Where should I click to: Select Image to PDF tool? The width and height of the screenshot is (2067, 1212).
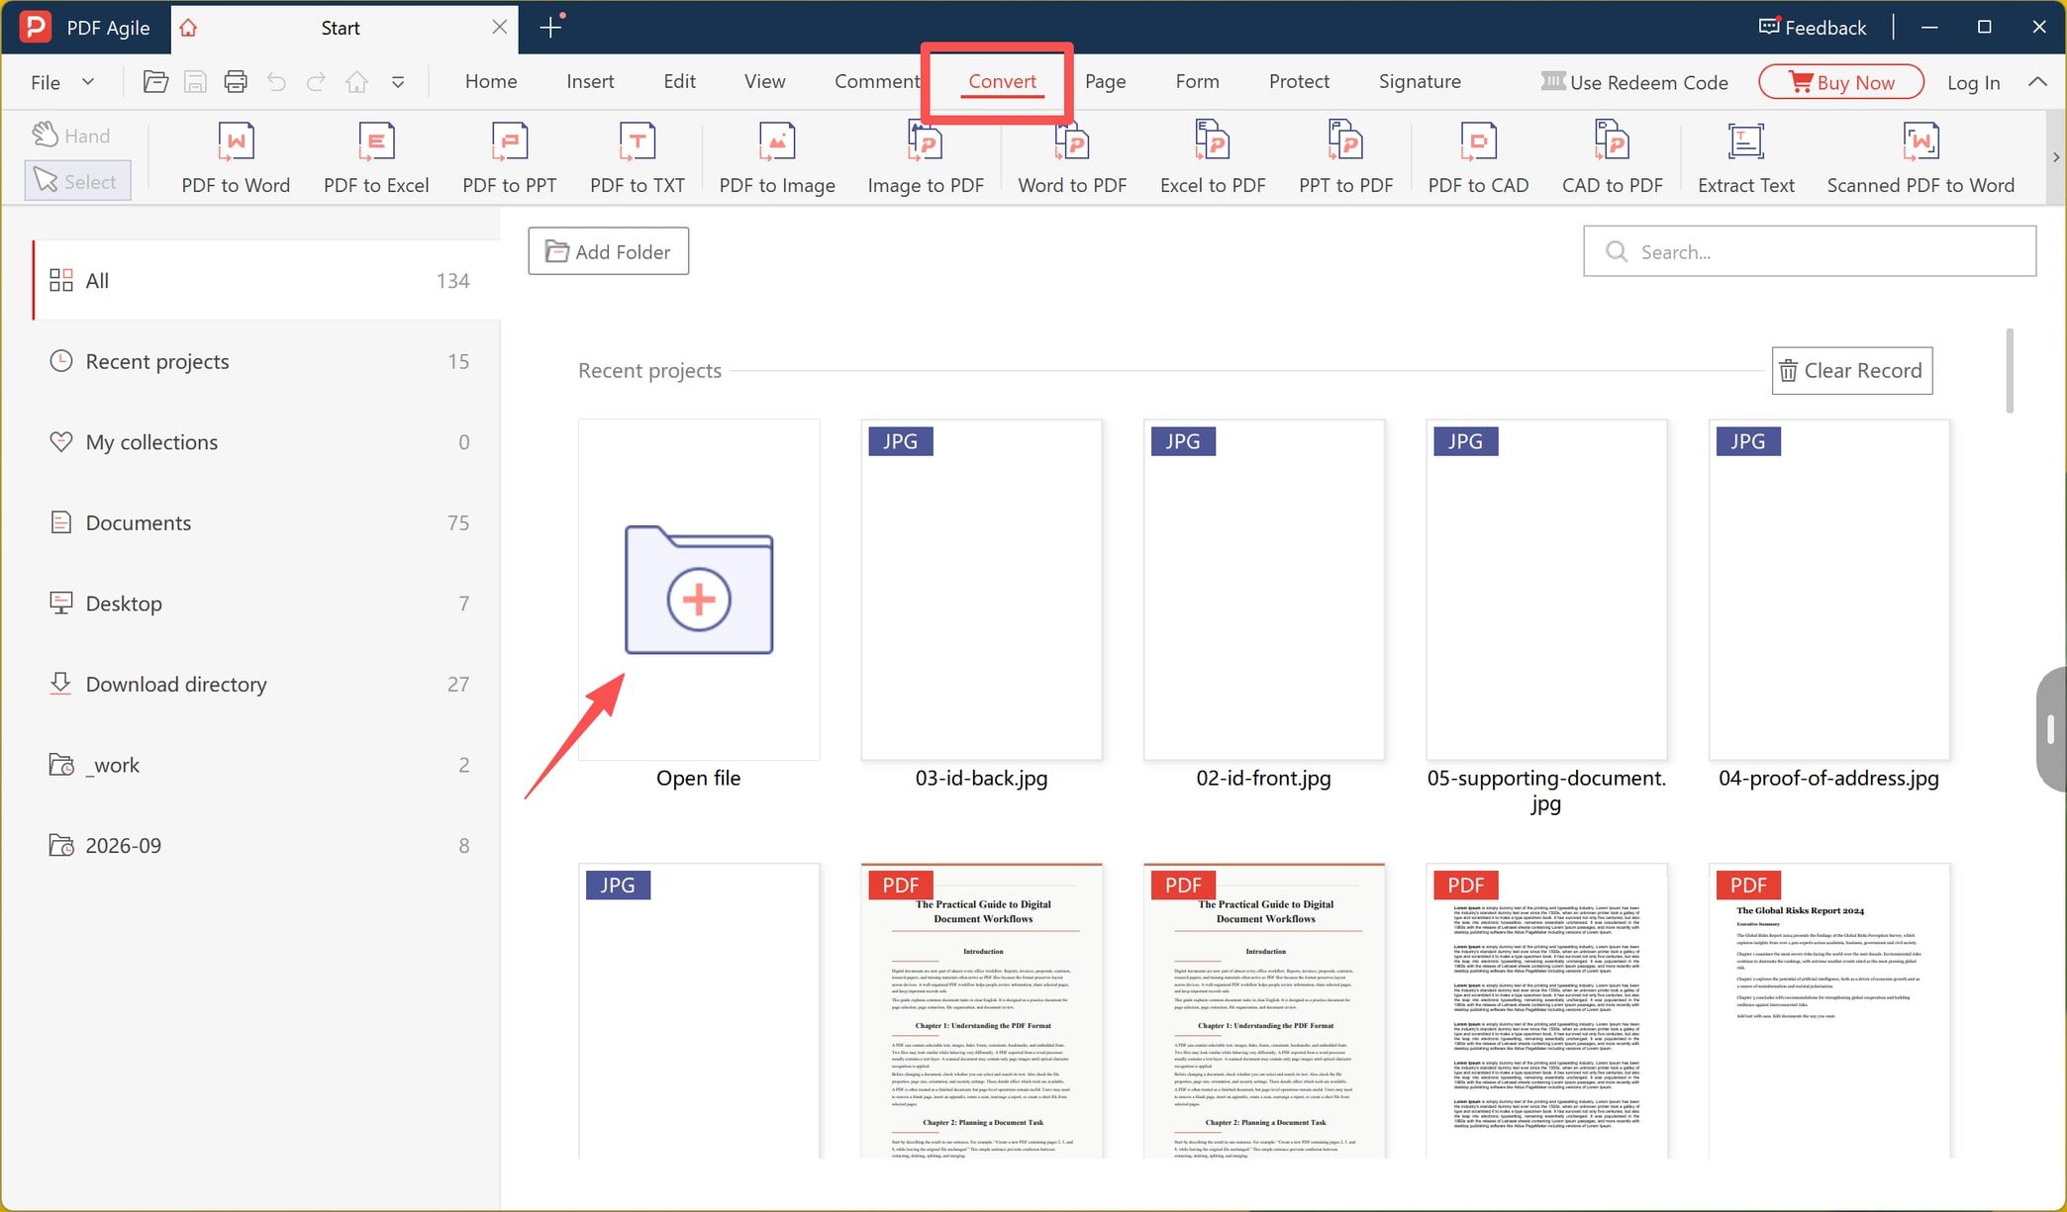coord(926,158)
